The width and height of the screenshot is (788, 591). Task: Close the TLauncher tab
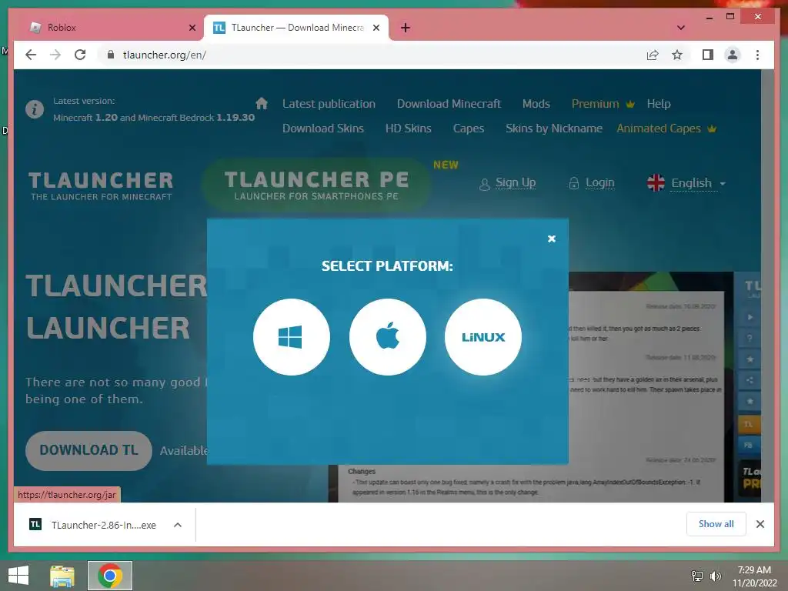(x=376, y=28)
